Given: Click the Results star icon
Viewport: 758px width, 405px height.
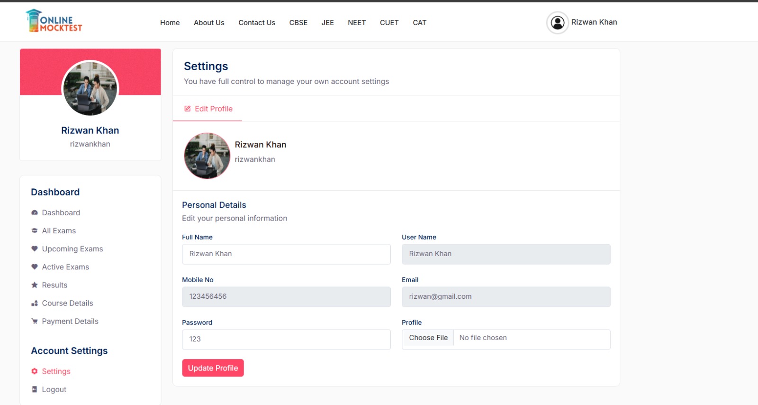Looking at the screenshot, I should click(x=35, y=285).
